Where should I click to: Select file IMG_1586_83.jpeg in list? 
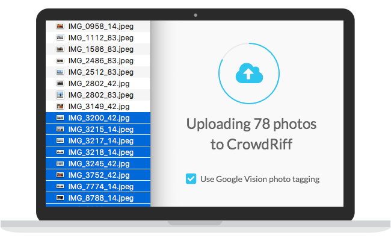(x=100, y=49)
